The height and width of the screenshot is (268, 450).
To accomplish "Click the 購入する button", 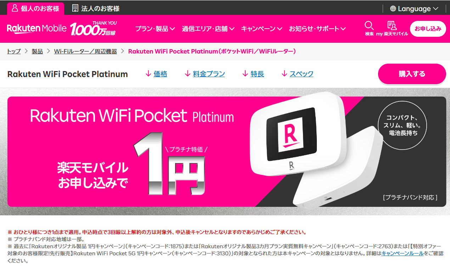I will (x=412, y=74).
